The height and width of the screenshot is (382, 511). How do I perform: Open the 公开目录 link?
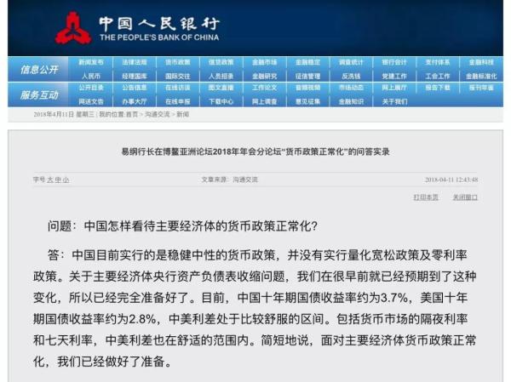coord(91,88)
